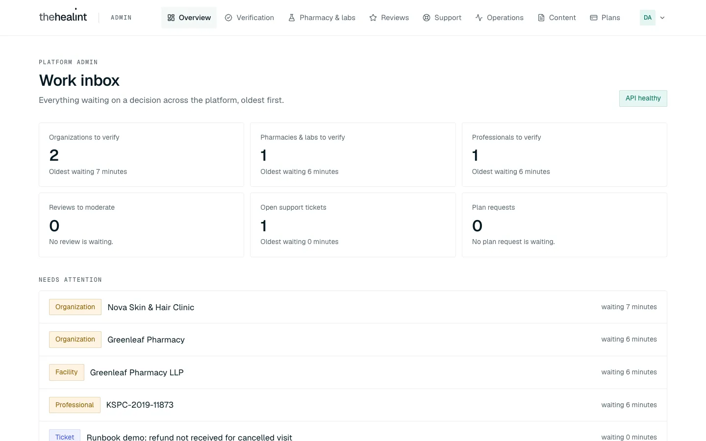Click 'waiting 7 minutes' on the Nova Skin row
This screenshot has width=706, height=441.
pos(629,307)
